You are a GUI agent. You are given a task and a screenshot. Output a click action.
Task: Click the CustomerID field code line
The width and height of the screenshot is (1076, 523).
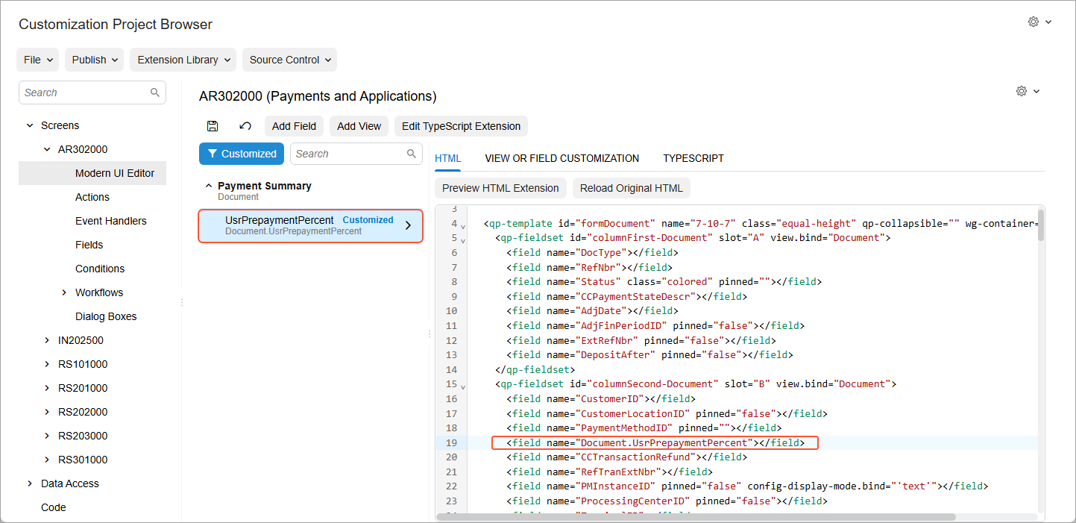click(601, 398)
